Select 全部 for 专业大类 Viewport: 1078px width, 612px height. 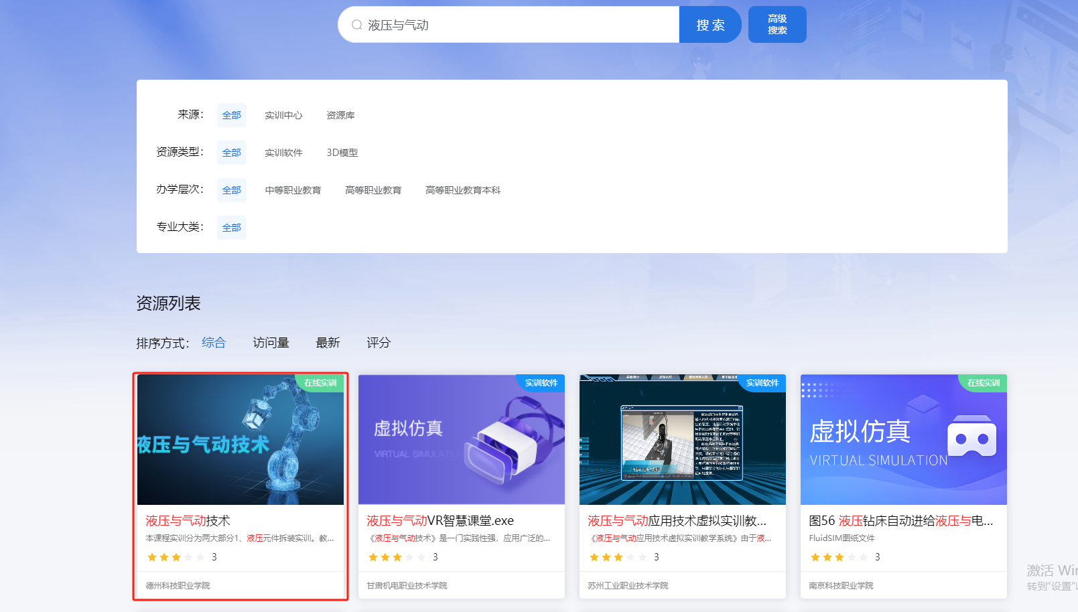231,228
